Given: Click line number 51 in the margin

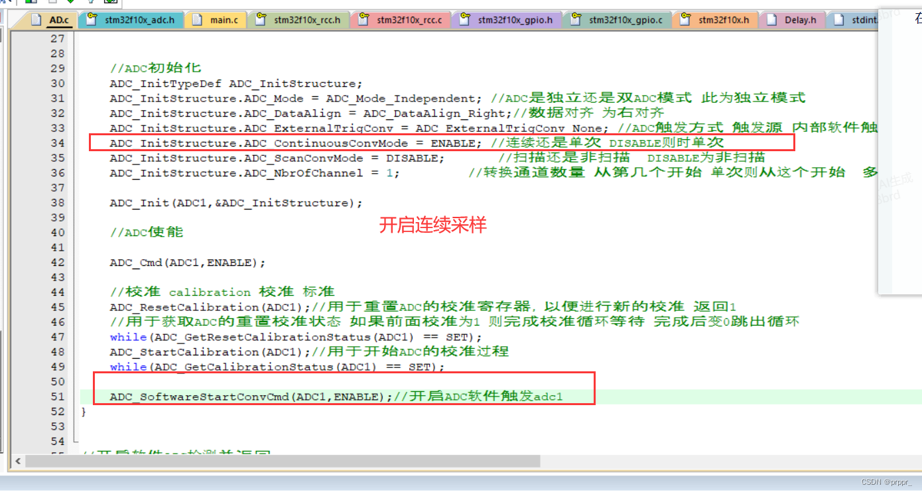Looking at the screenshot, I should coord(57,397).
